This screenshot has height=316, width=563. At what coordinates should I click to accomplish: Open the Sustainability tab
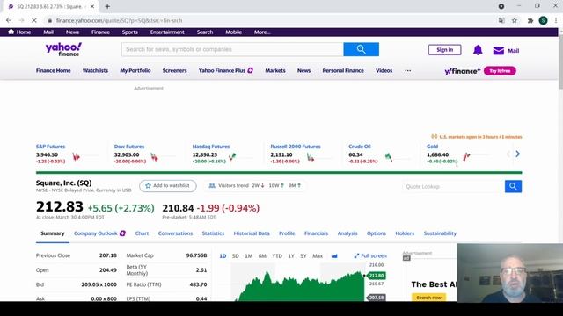click(440, 233)
